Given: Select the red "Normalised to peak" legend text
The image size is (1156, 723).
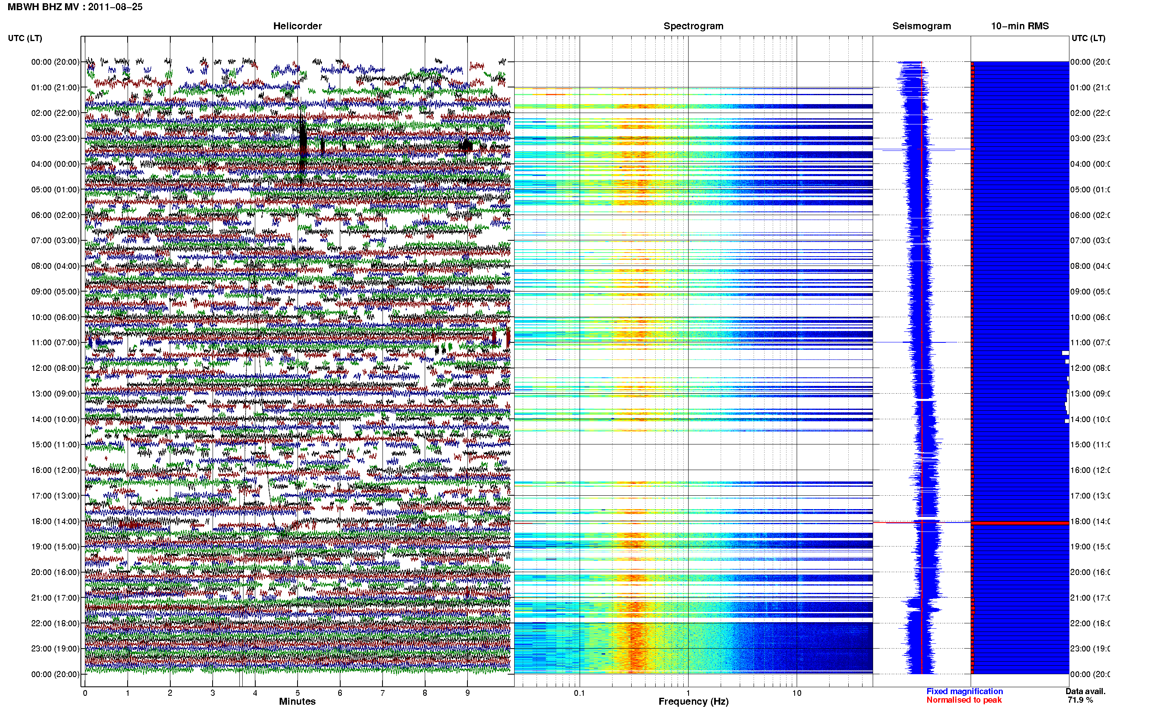Looking at the screenshot, I should 964,700.
